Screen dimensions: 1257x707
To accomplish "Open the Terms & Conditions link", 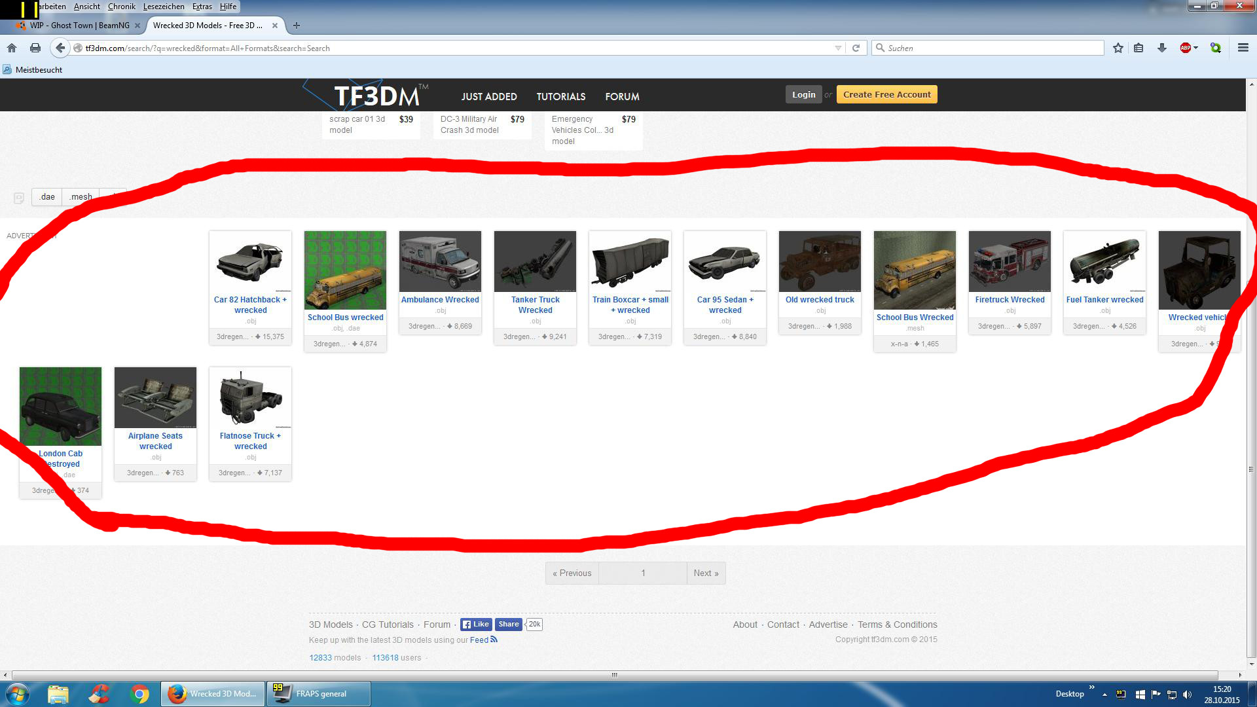I will (897, 625).
